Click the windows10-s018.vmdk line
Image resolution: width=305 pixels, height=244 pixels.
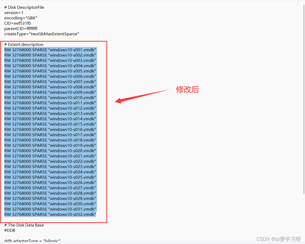click(50, 140)
